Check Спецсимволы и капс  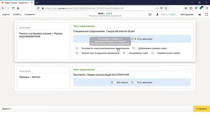(127, 53)
